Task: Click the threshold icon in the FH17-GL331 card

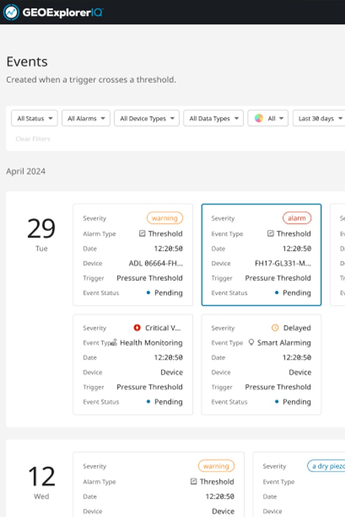Action: coord(271,234)
